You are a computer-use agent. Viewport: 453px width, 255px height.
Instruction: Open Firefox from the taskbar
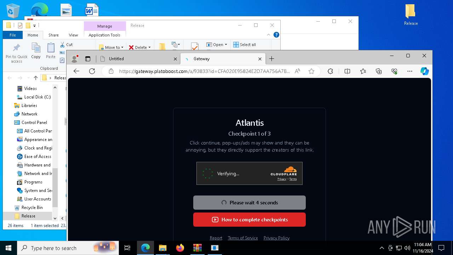(180, 248)
